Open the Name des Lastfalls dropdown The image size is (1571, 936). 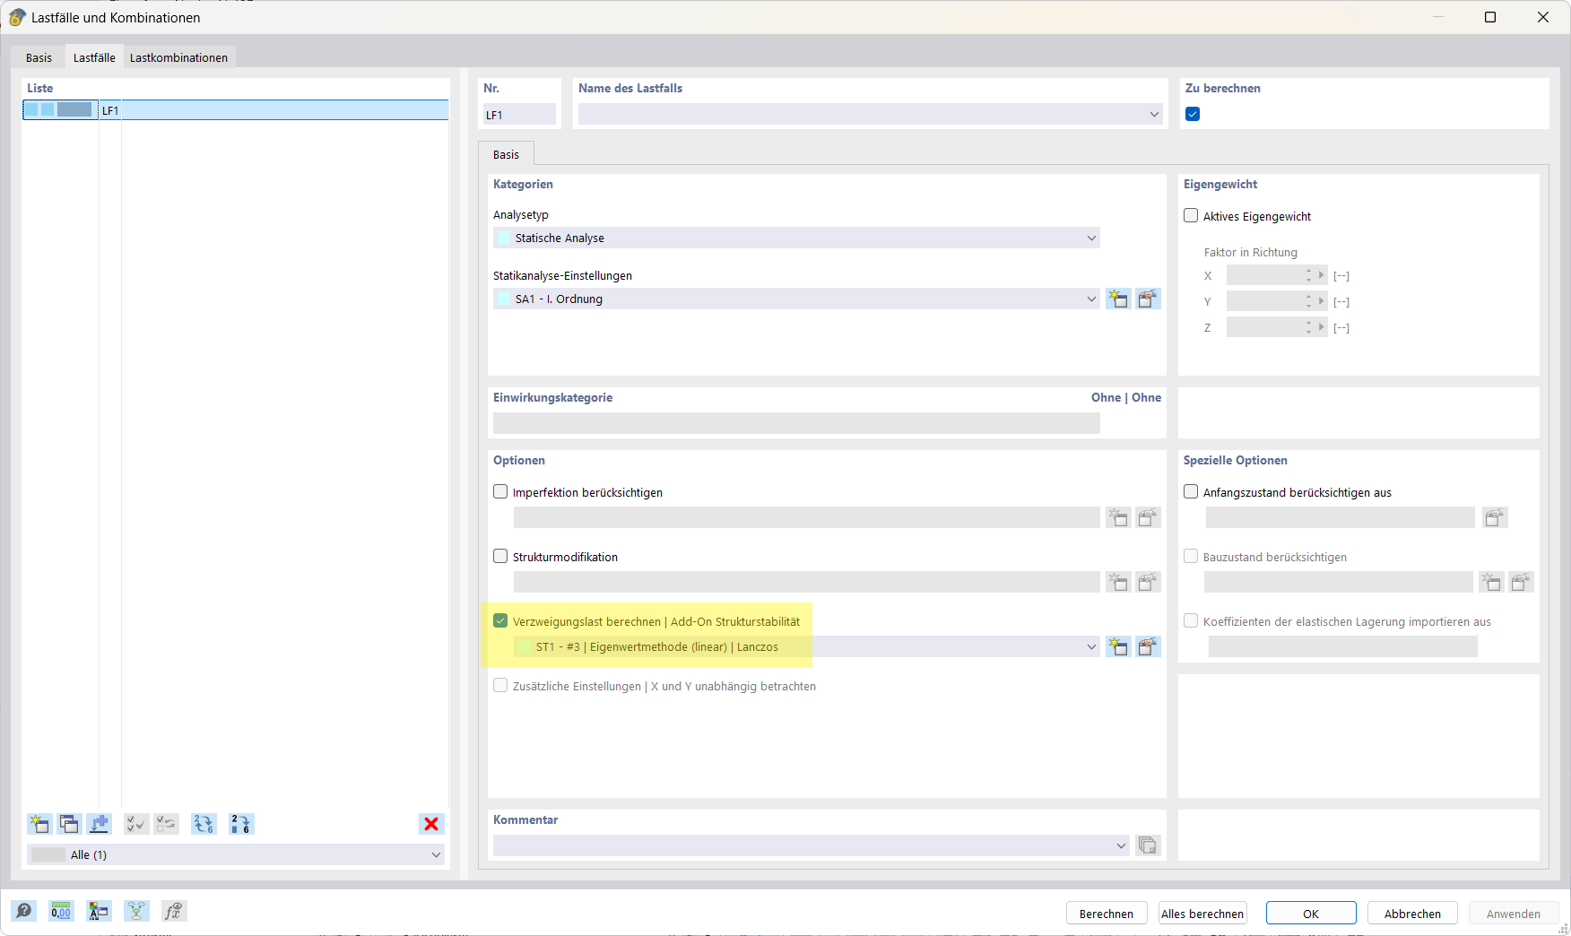pyautogui.click(x=1154, y=114)
